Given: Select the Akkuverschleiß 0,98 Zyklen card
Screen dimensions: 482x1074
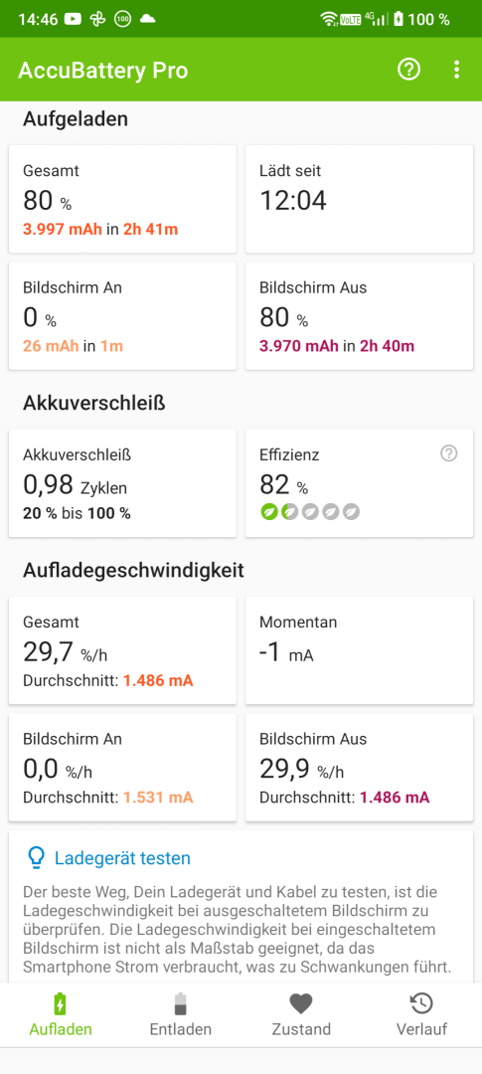Looking at the screenshot, I should pos(122,483).
